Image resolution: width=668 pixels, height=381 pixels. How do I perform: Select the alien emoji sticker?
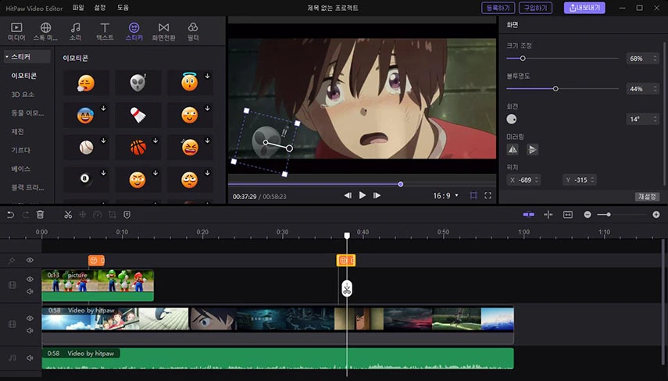tap(138, 83)
